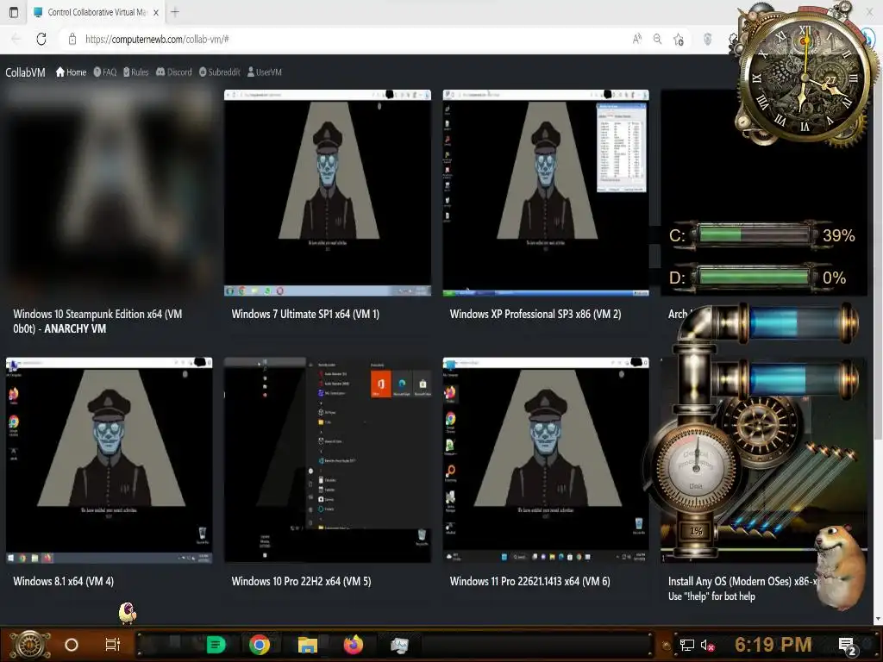
Task: Open the Windows XP Professional SP3 VM thumbnail
Action: click(x=546, y=192)
